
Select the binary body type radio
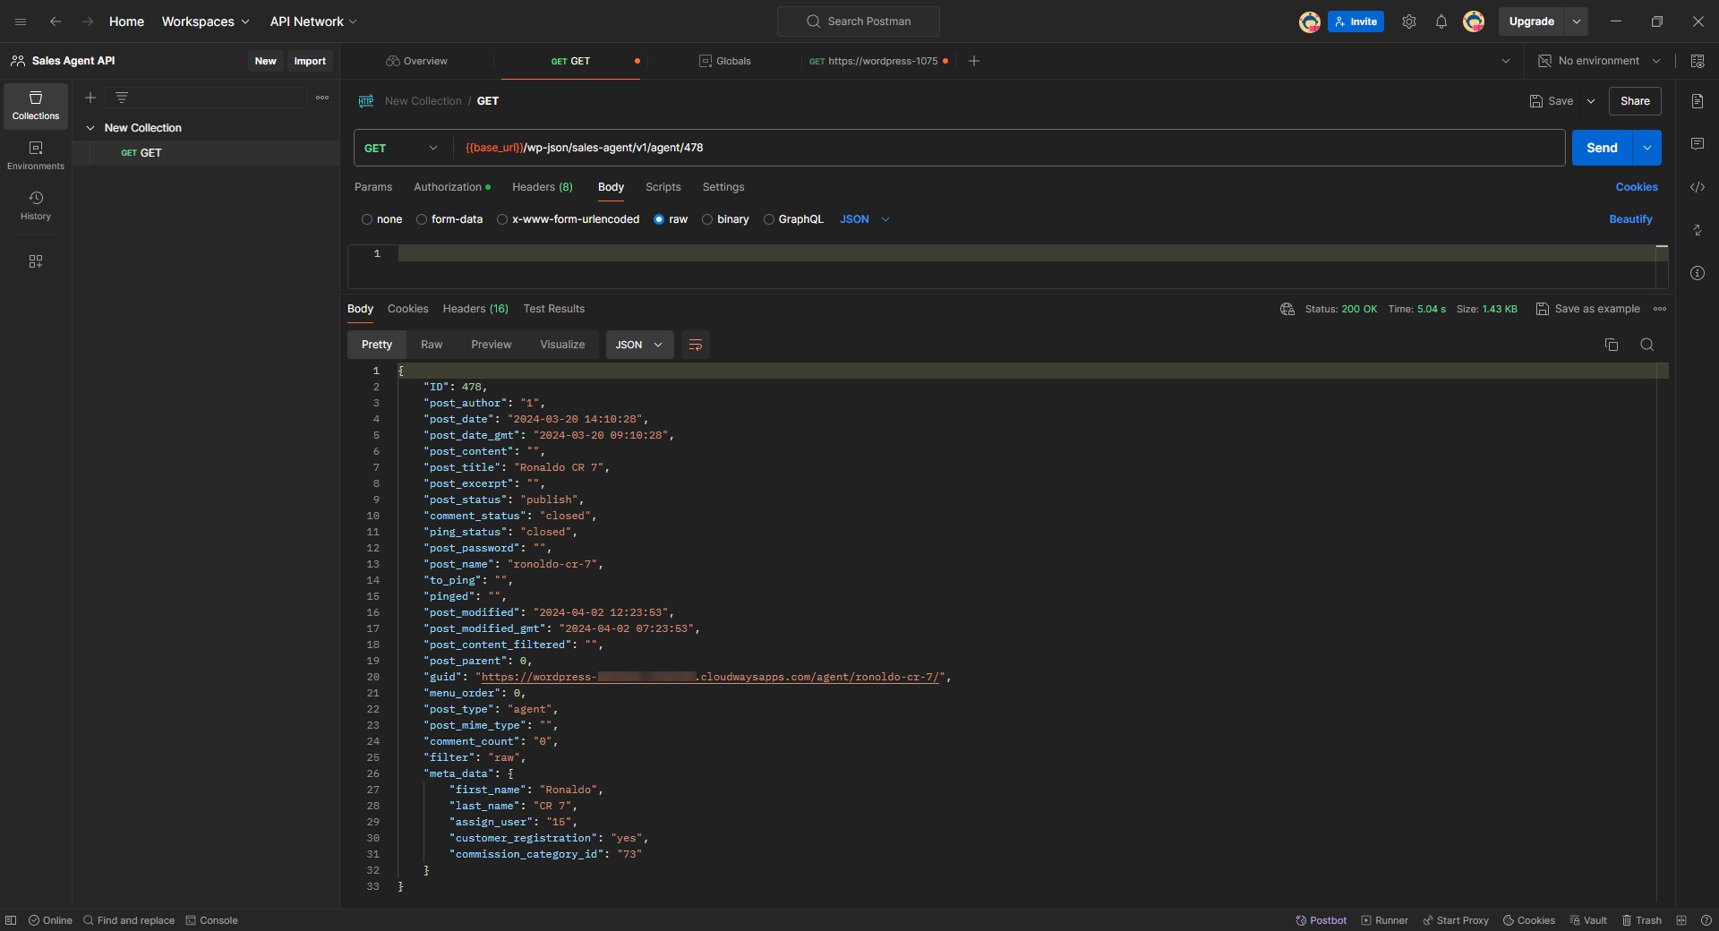(x=707, y=219)
